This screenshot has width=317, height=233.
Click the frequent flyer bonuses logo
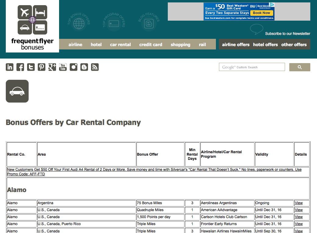pos(32,26)
